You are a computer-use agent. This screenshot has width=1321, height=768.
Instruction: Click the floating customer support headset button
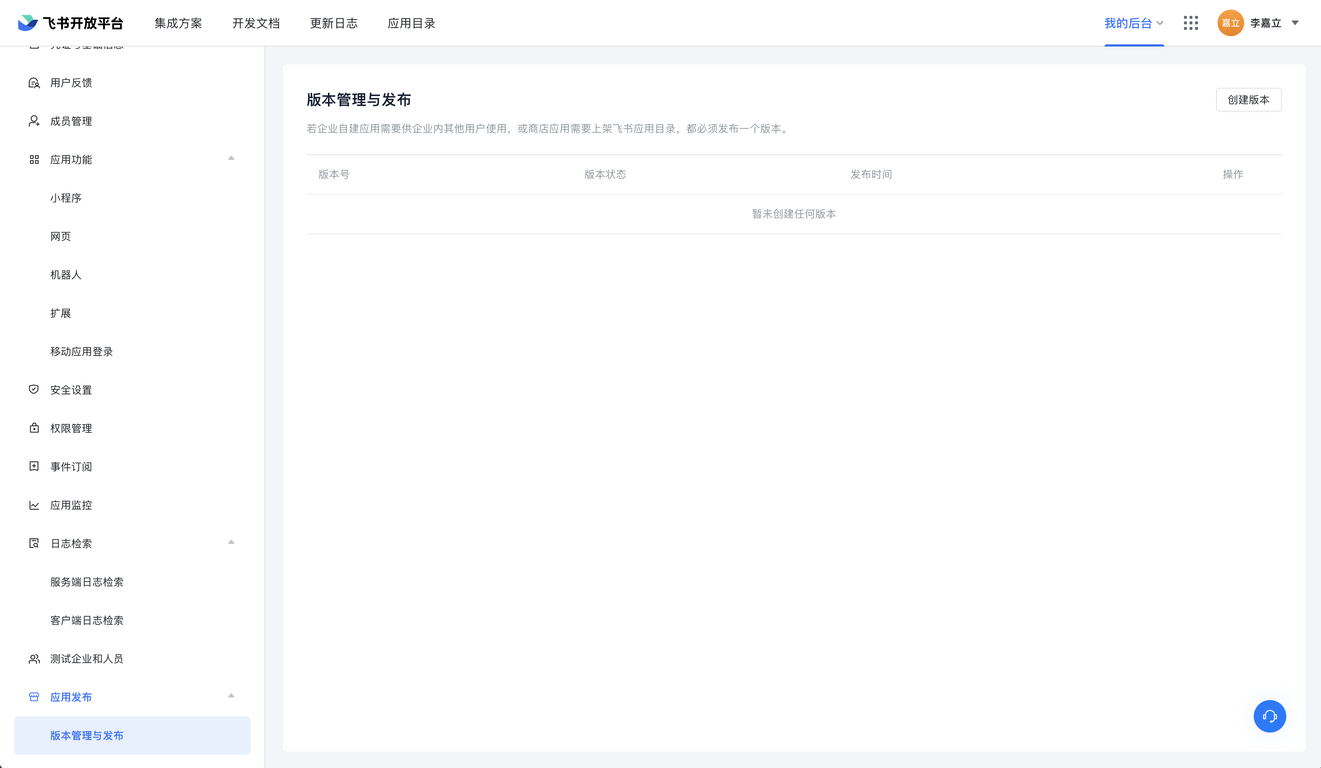tap(1270, 716)
